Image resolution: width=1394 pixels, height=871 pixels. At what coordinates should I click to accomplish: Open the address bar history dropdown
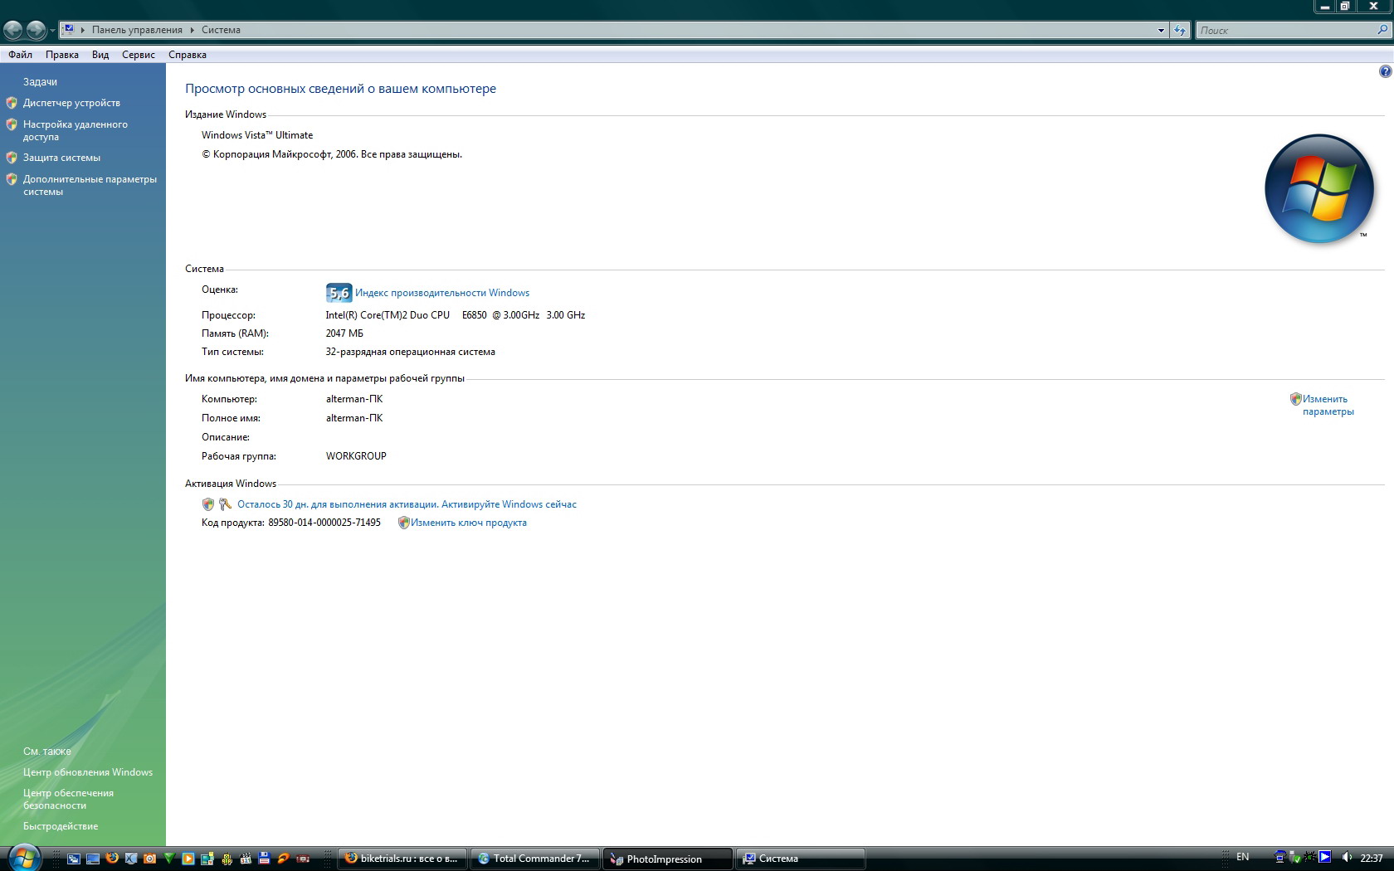coord(1161,30)
